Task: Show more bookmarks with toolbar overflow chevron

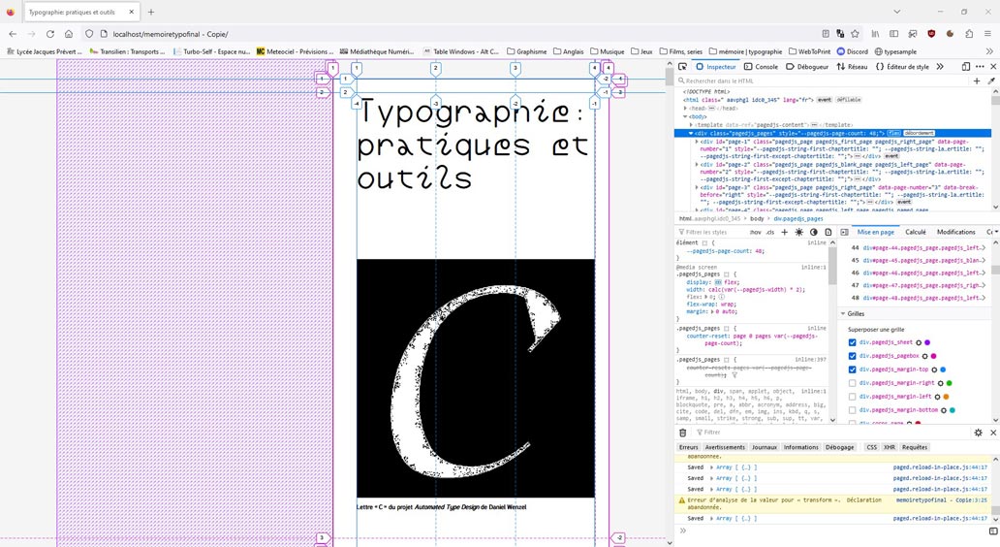Action: pyautogui.click(x=989, y=51)
